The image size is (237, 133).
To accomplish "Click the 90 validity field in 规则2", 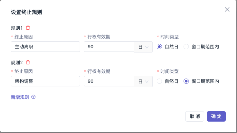I will (x=109, y=81).
